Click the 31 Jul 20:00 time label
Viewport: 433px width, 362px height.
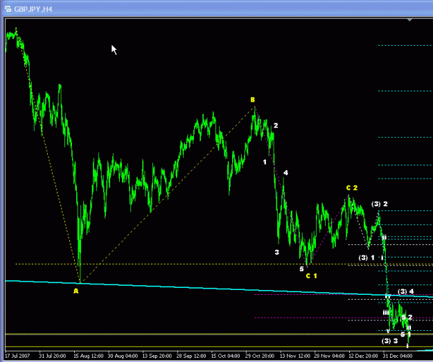[52, 356]
